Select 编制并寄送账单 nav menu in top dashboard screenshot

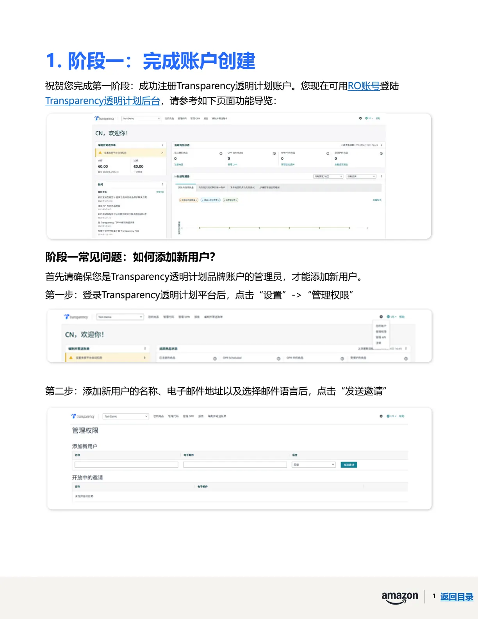[219, 118]
